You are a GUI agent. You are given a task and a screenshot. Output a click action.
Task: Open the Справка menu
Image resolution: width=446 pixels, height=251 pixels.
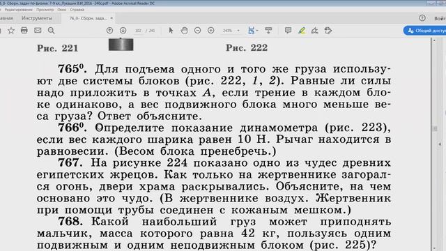pos(77,10)
